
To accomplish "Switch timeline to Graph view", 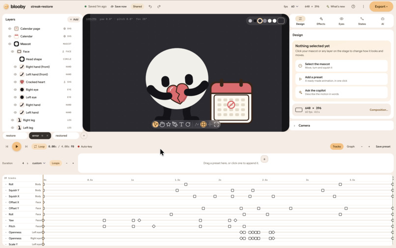I will 350,147.
